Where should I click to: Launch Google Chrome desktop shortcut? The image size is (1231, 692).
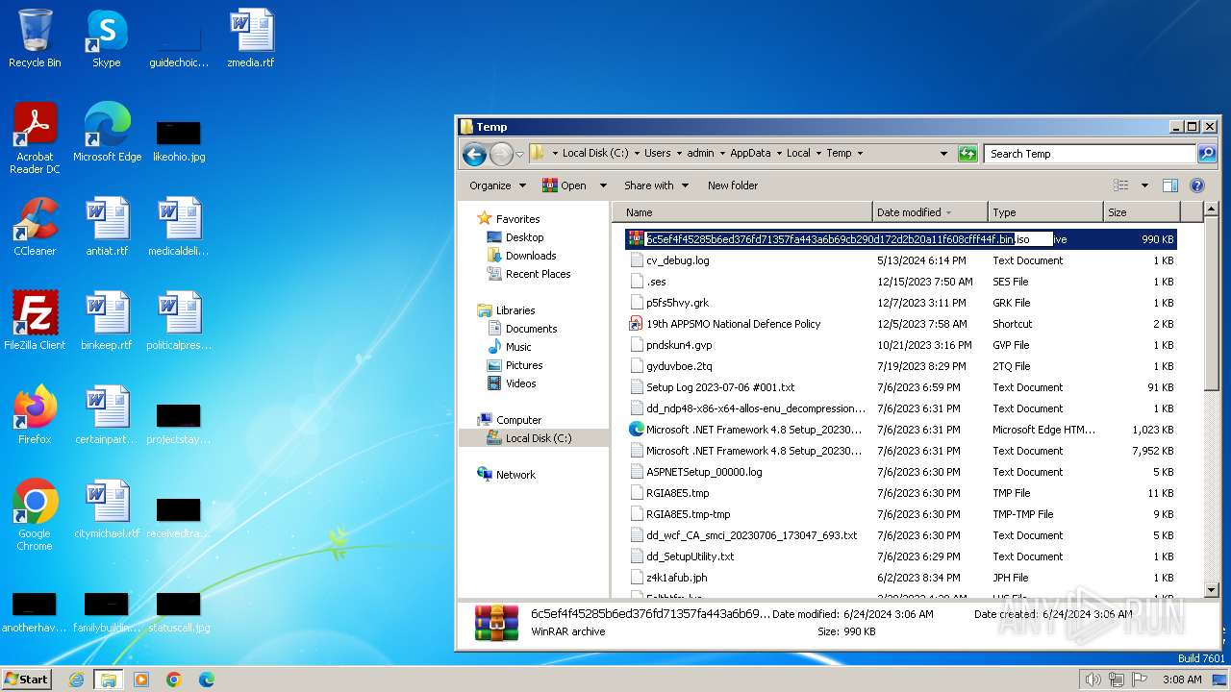click(x=35, y=515)
